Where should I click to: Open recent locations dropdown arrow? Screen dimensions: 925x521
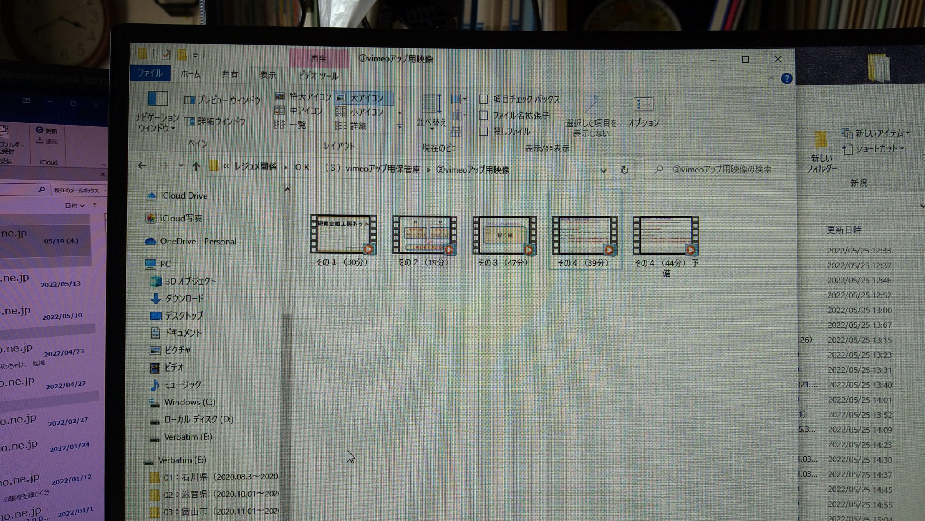tap(181, 166)
